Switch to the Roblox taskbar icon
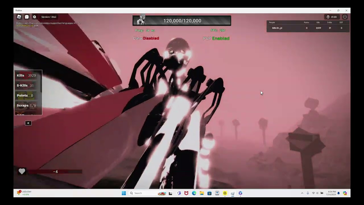The image size is (364, 205). pos(233,193)
